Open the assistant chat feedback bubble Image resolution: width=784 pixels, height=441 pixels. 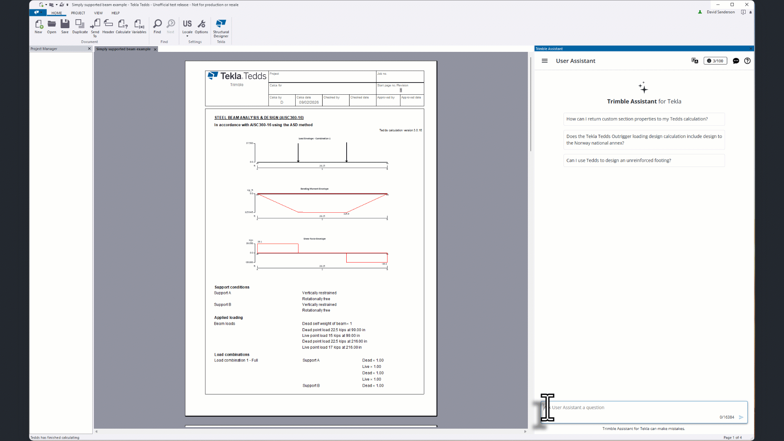click(x=736, y=61)
